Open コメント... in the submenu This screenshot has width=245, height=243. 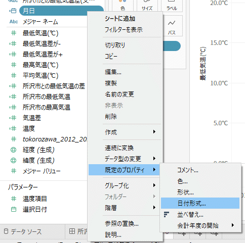188,170
